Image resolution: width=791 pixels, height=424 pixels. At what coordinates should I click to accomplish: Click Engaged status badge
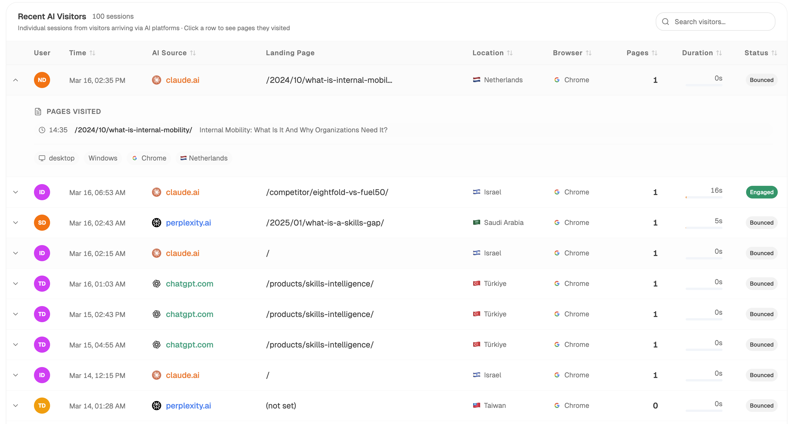[x=762, y=192]
